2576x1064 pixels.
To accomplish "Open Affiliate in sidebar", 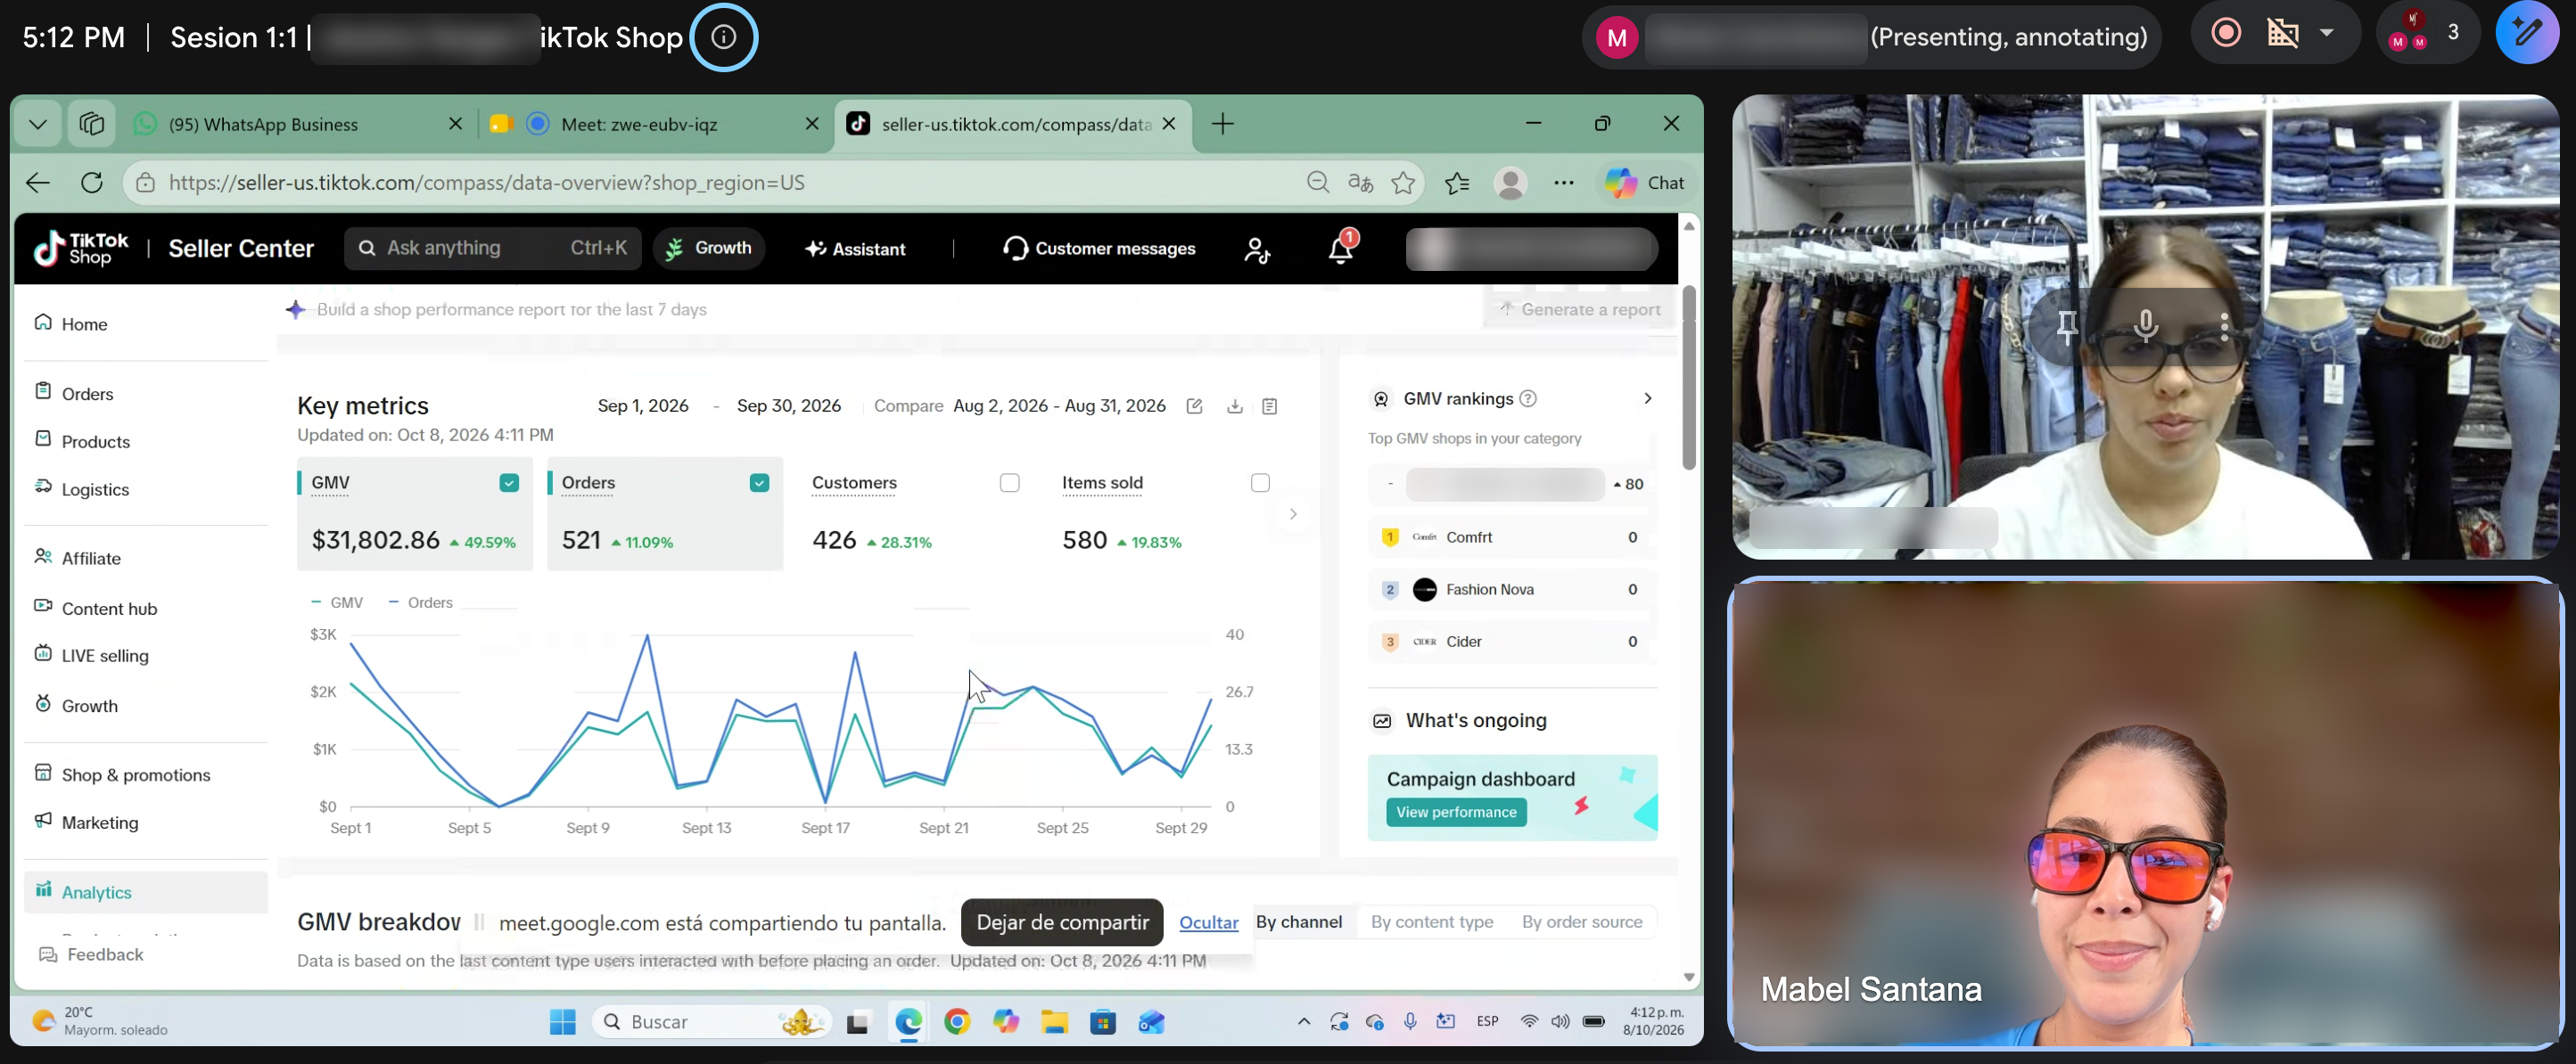I will click(x=78, y=559).
